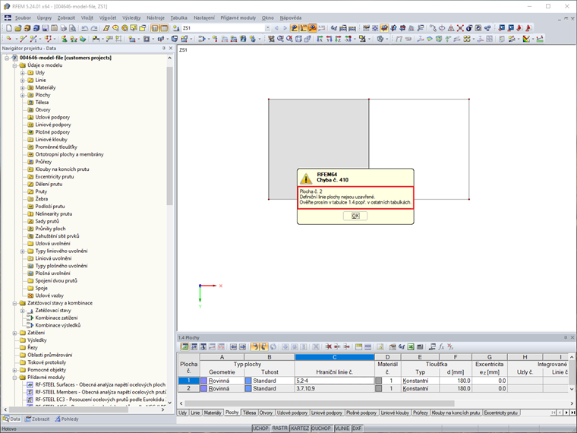Screen dimensions: 577x433
Task: Toggle UCHOP snap in status bar
Action: point(260,428)
